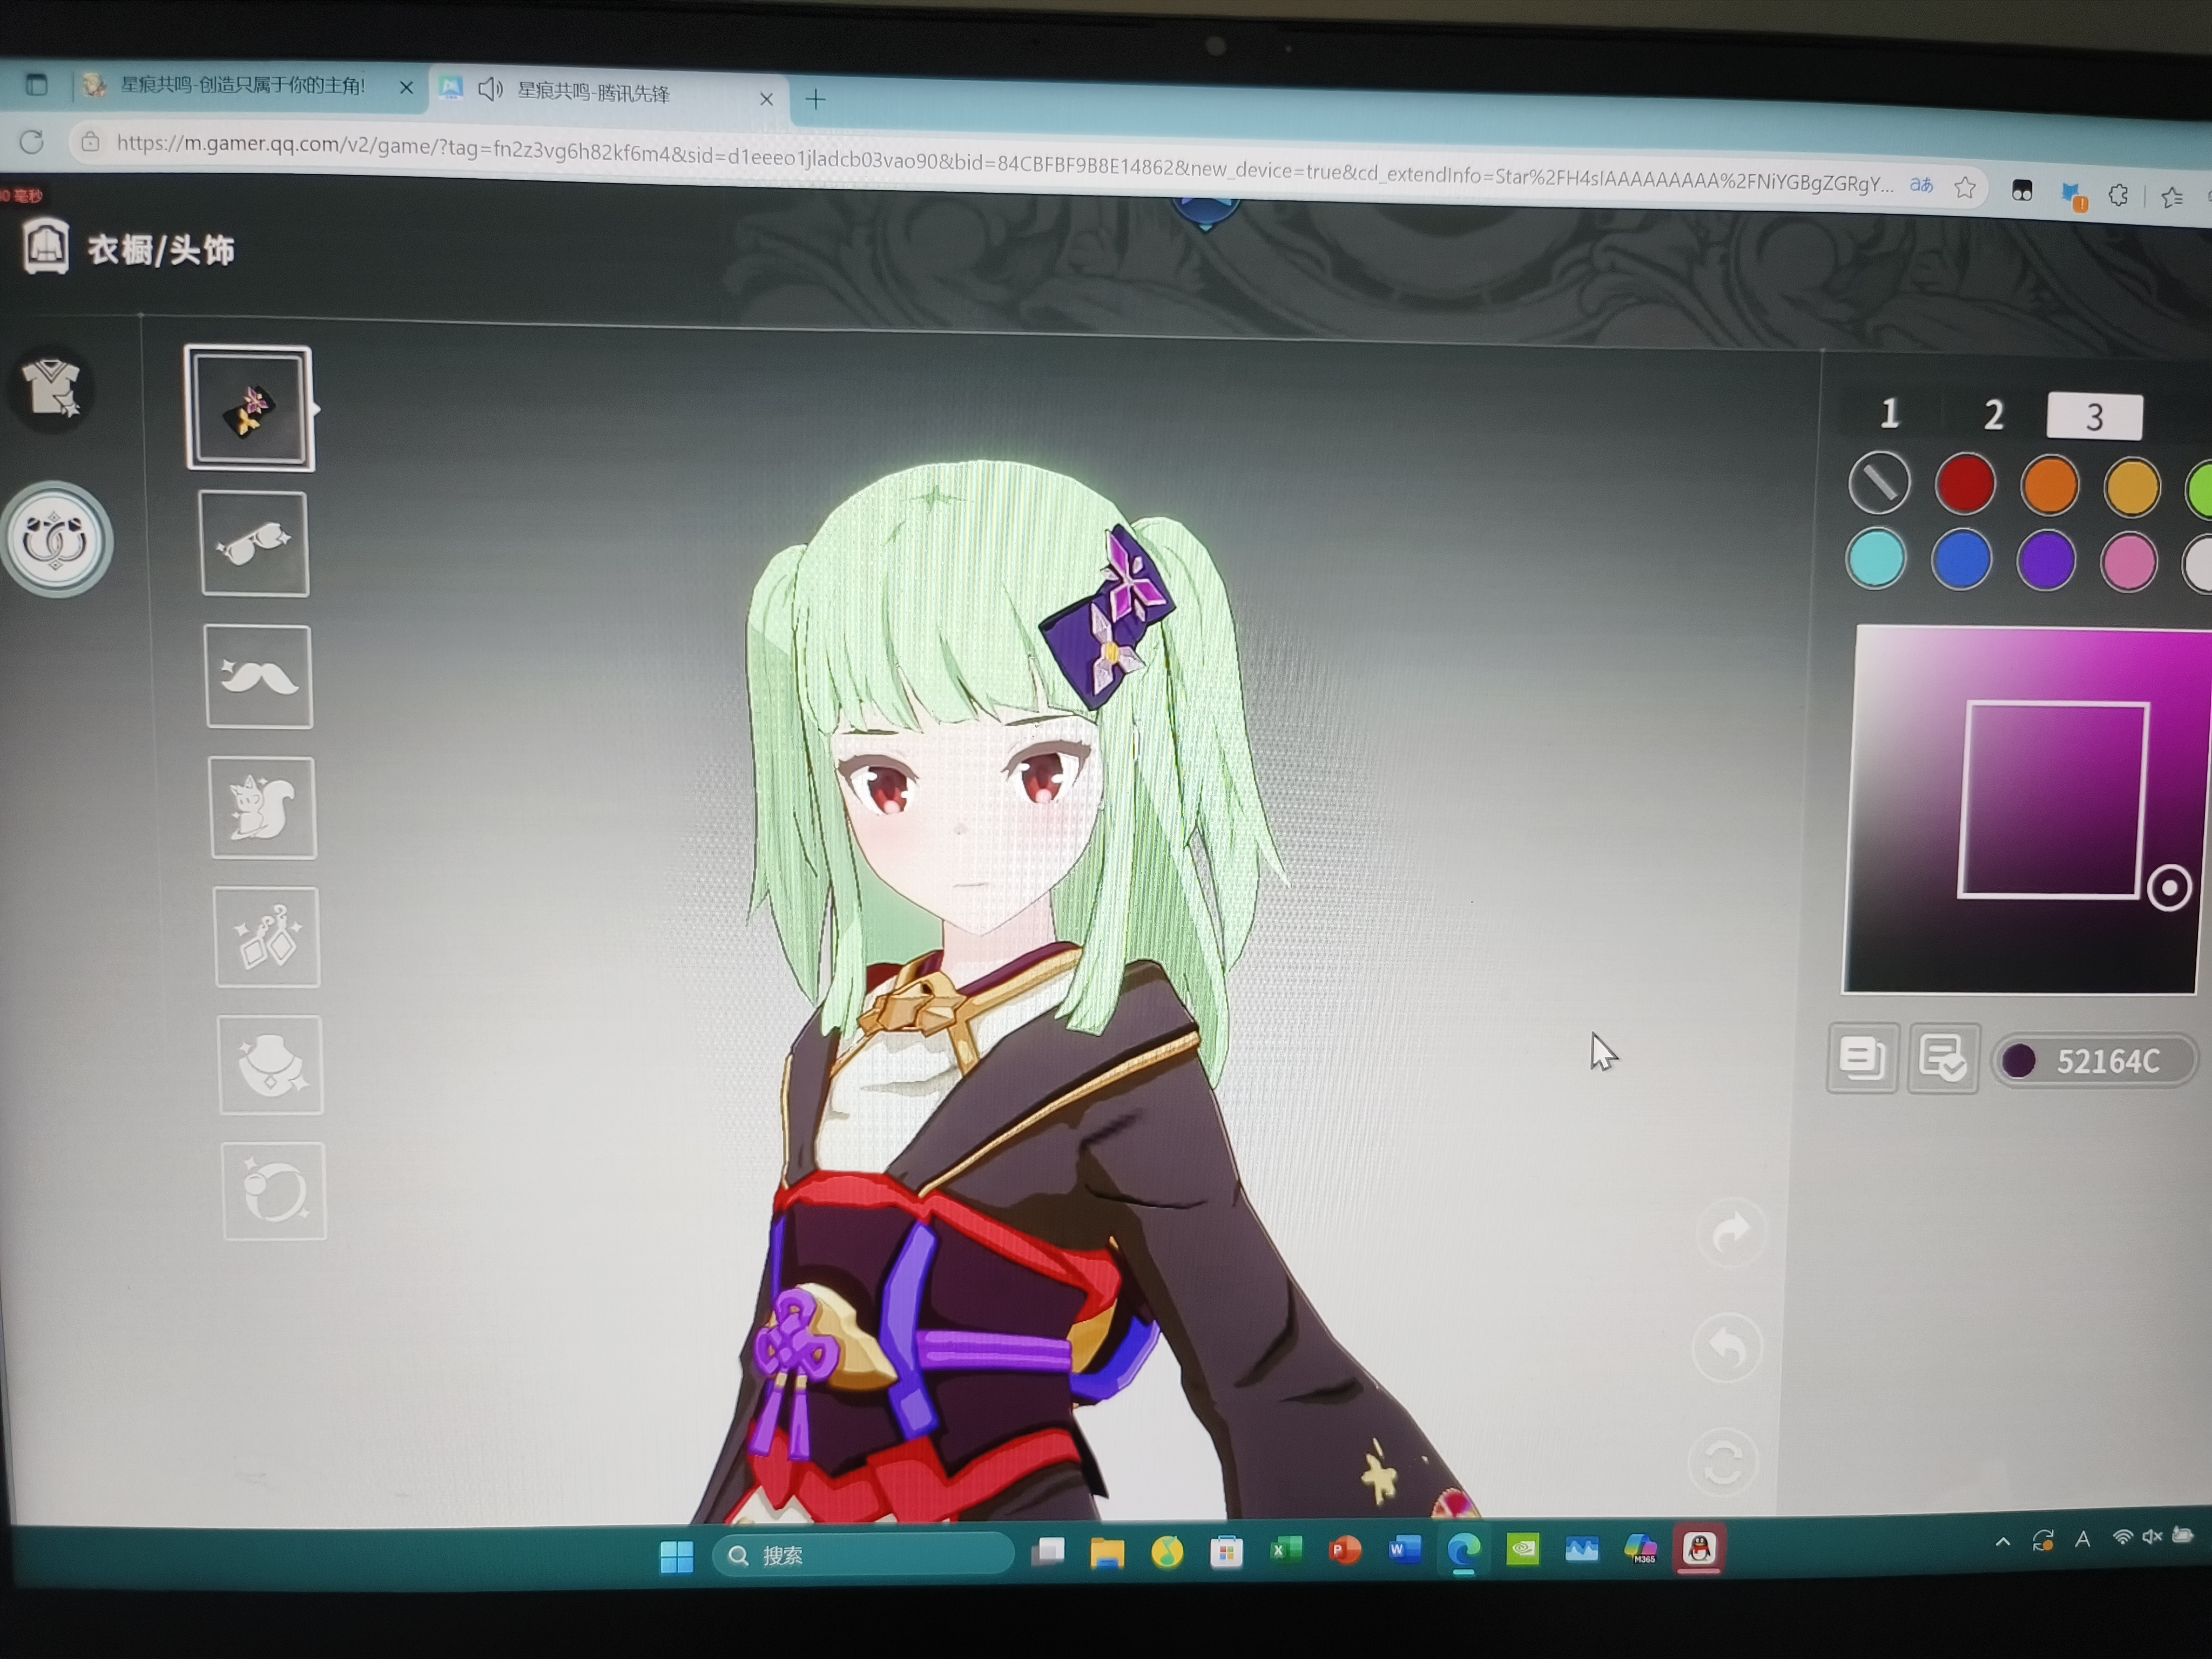2212x1659 pixels.
Task: Close the 星痕共鸣-腾讯先锋 tab
Action: [766, 98]
